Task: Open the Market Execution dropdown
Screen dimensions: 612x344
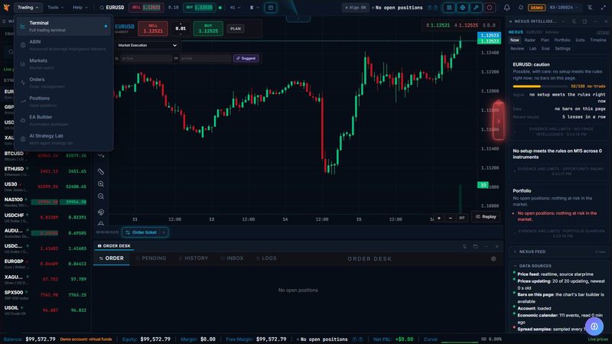Action: pos(147,45)
